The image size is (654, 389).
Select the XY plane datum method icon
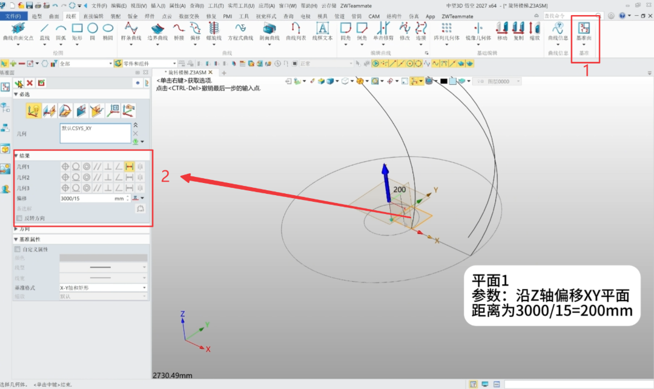pyautogui.click(x=33, y=111)
